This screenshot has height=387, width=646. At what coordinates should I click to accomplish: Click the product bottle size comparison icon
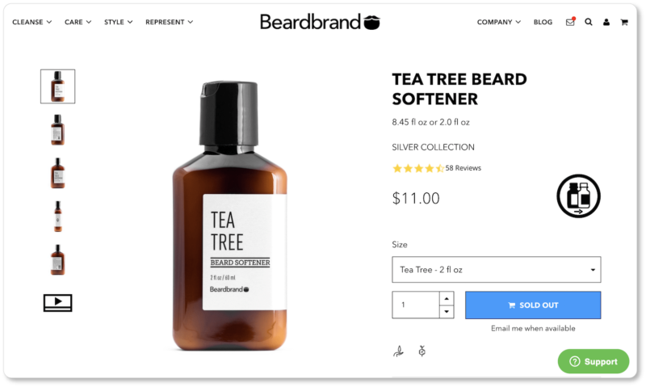(578, 196)
